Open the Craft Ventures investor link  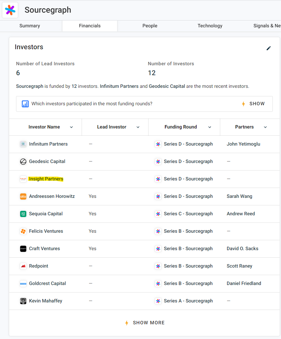pos(44,249)
